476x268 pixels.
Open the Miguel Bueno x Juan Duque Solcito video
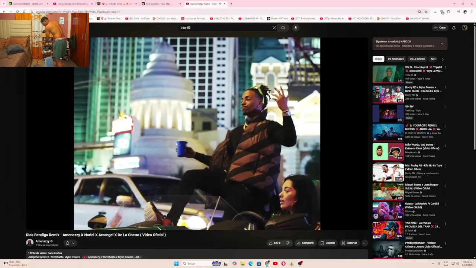click(388, 191)
